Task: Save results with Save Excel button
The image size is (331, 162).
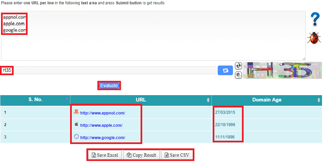Action: click(x=105, y=155)
